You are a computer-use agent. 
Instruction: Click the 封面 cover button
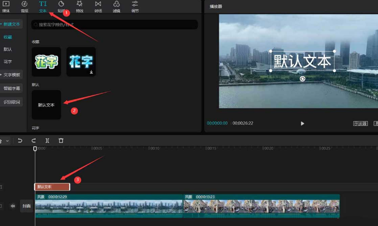pyautogui.click(x=26, y=206)
